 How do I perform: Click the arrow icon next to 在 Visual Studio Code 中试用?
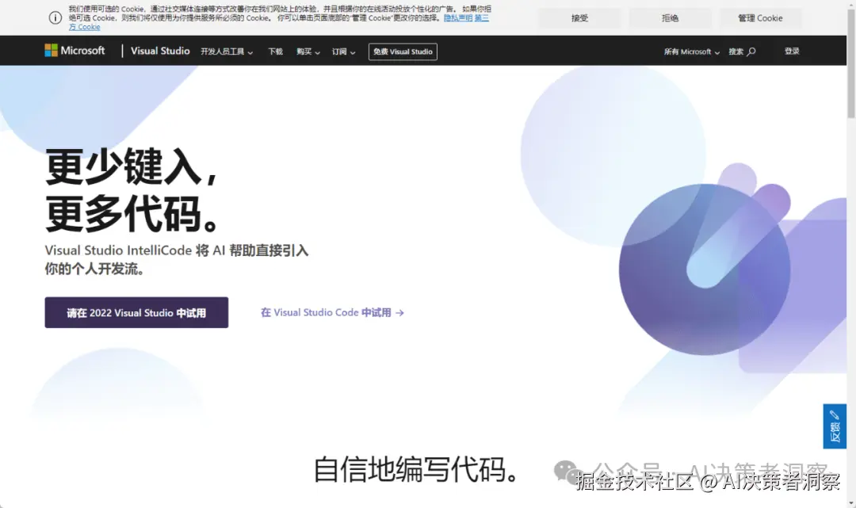399,312
